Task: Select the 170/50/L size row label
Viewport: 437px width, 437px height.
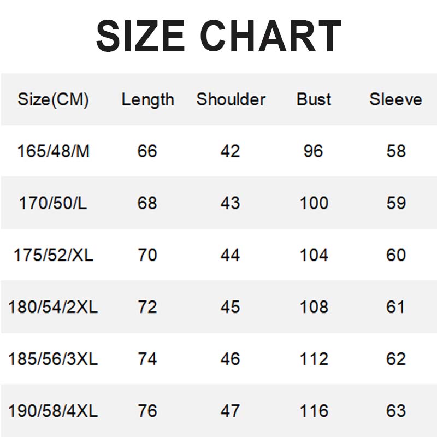Action: [x=53, y=203]
